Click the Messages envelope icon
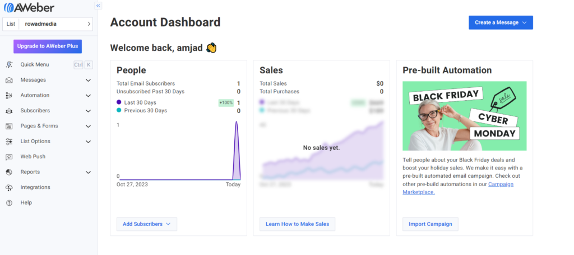This screenshot has height=255, width=574. click(x=9, y=80)
